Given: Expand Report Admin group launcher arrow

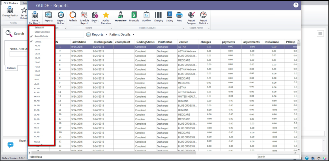Looking at the screenshot, I should point(209,28).
